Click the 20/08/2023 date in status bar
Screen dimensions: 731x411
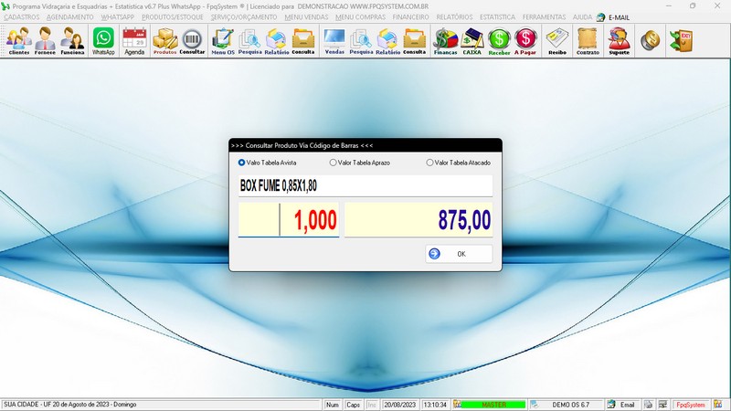tap(399, 405)
